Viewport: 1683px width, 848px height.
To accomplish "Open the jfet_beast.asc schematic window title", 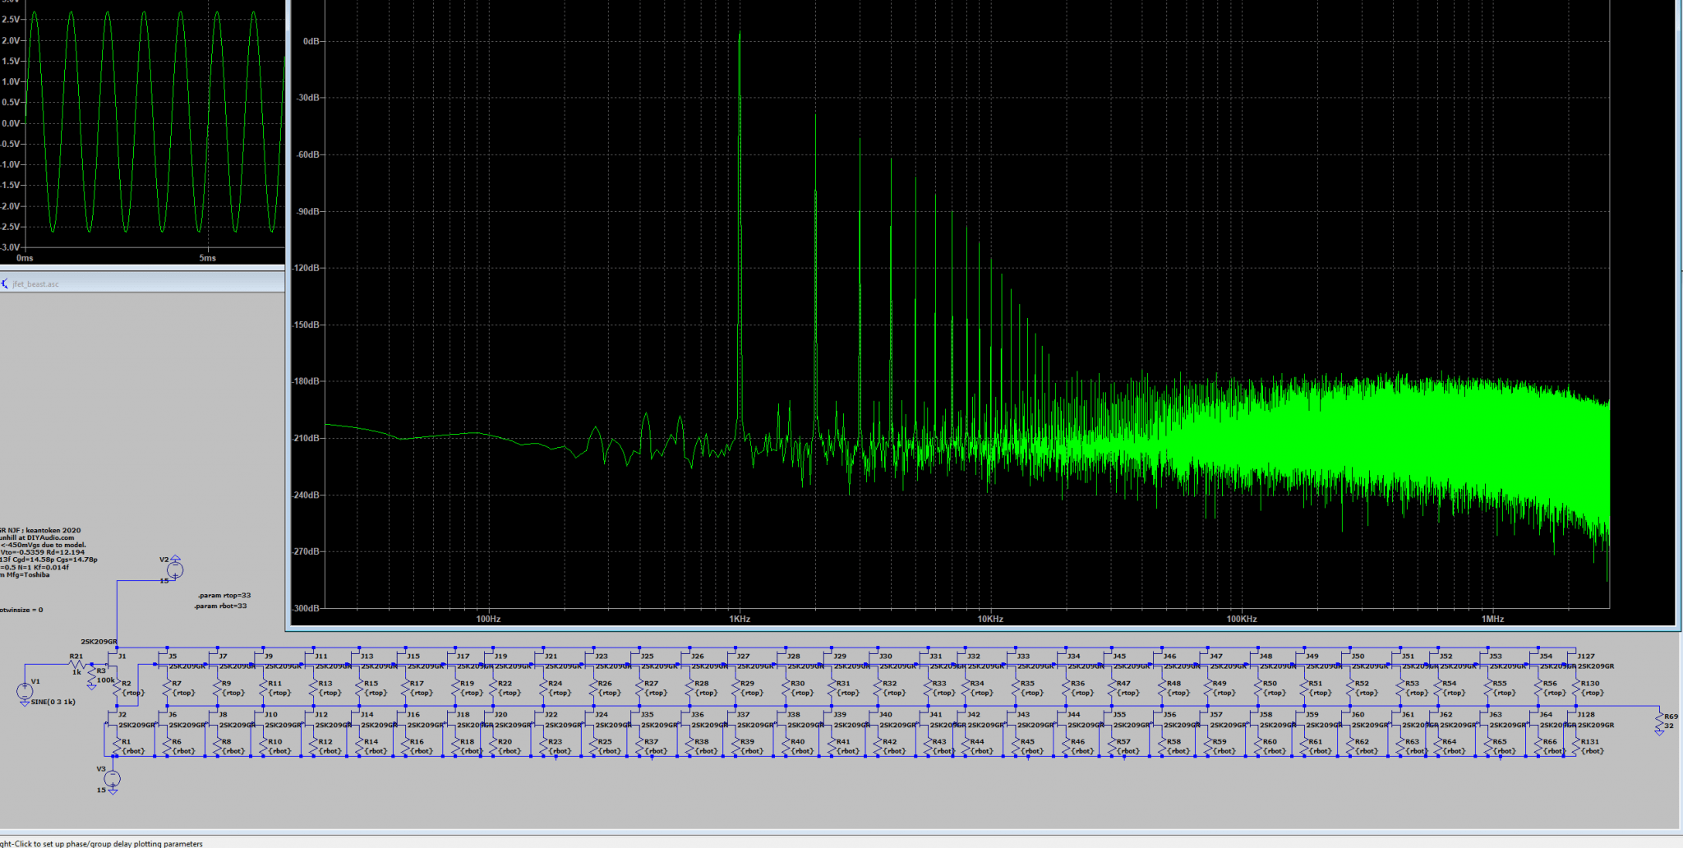I will 35,284.
